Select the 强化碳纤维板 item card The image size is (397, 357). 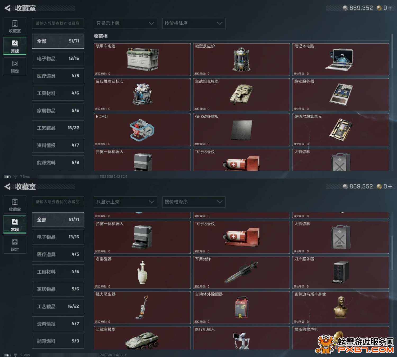(x=241, y=130)
